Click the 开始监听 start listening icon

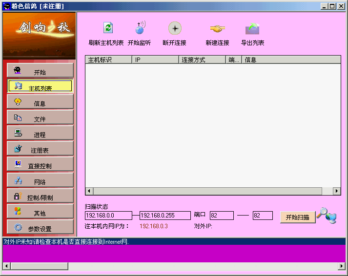coord(140,28)
